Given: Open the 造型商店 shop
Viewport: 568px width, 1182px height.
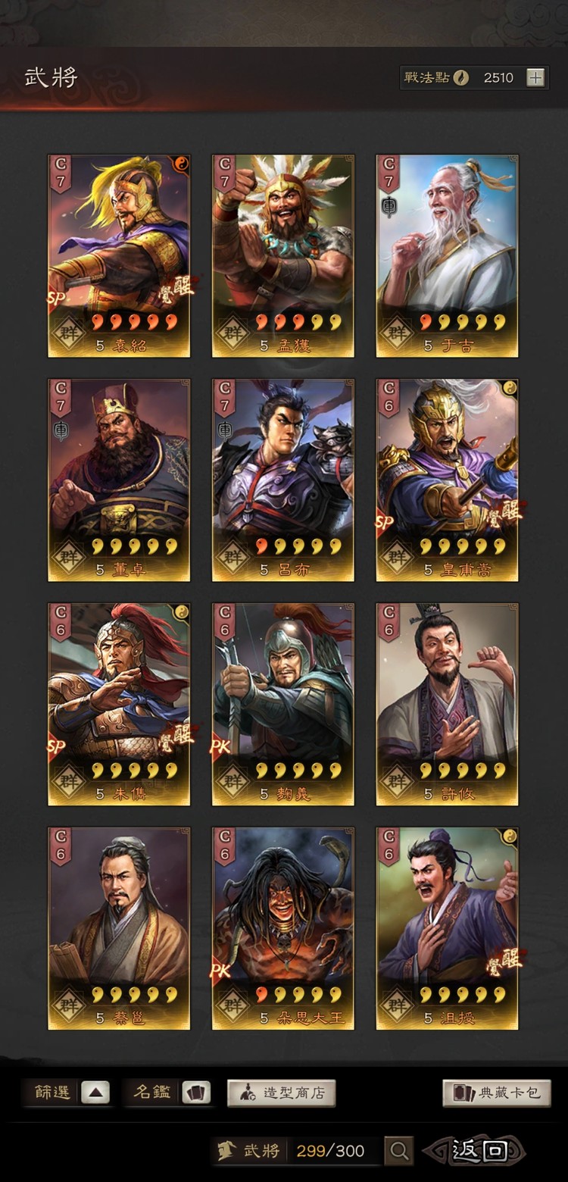Looking at the screenshot, I should (x=281, y=1093).
